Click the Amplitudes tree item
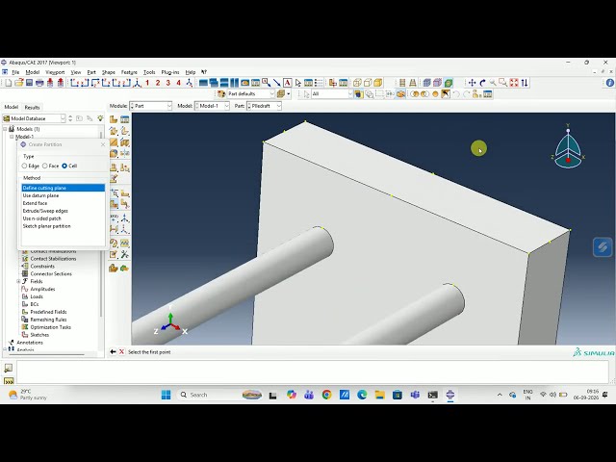This screenshot has height=462, width=616. 42,289
